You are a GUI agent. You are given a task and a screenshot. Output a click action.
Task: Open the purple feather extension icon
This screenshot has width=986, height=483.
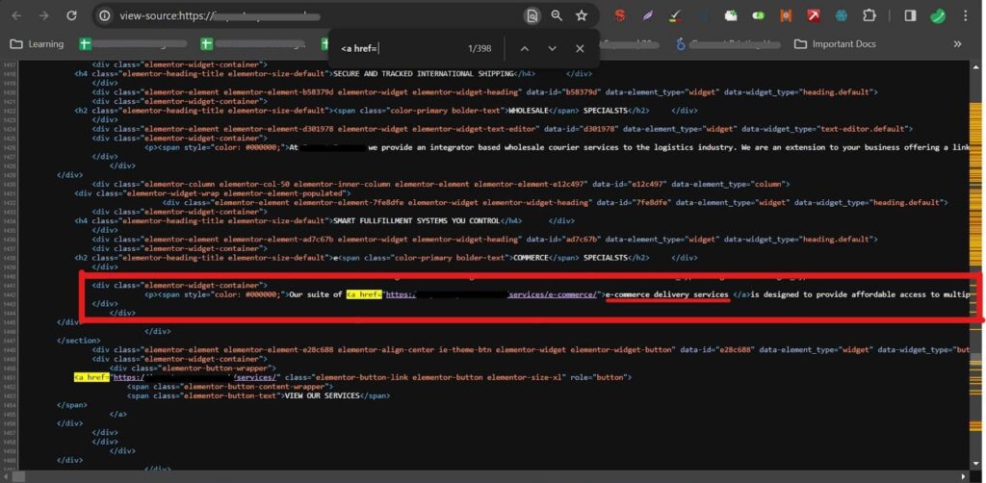pos(648,15)
